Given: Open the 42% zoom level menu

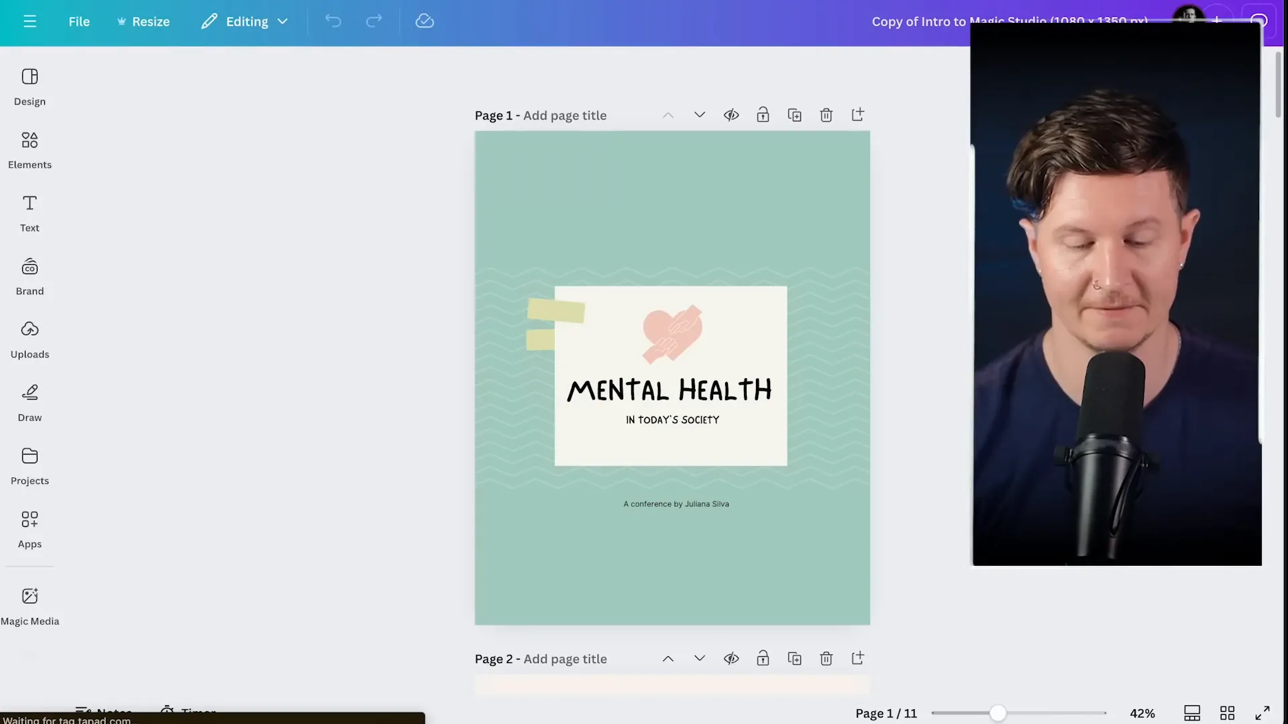Looking at the screenshot, I should pyautogui.click(x=1142, y=713).
